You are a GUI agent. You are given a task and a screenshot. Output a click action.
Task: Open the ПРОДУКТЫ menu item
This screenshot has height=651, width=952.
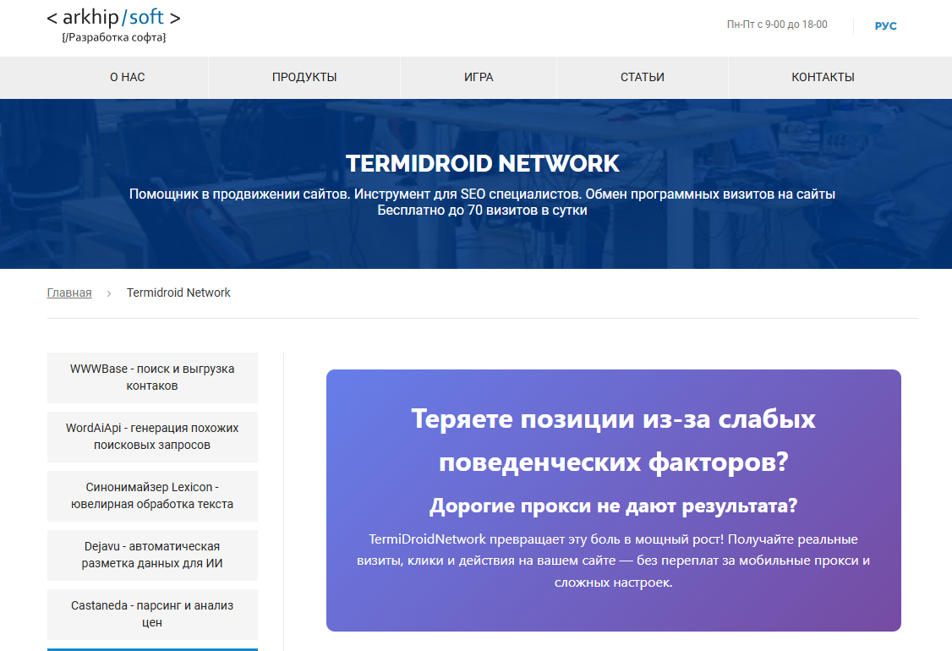pos(304,77)
